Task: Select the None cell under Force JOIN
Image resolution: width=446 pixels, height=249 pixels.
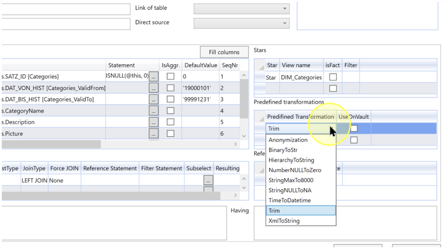Action: click(65, 180)
